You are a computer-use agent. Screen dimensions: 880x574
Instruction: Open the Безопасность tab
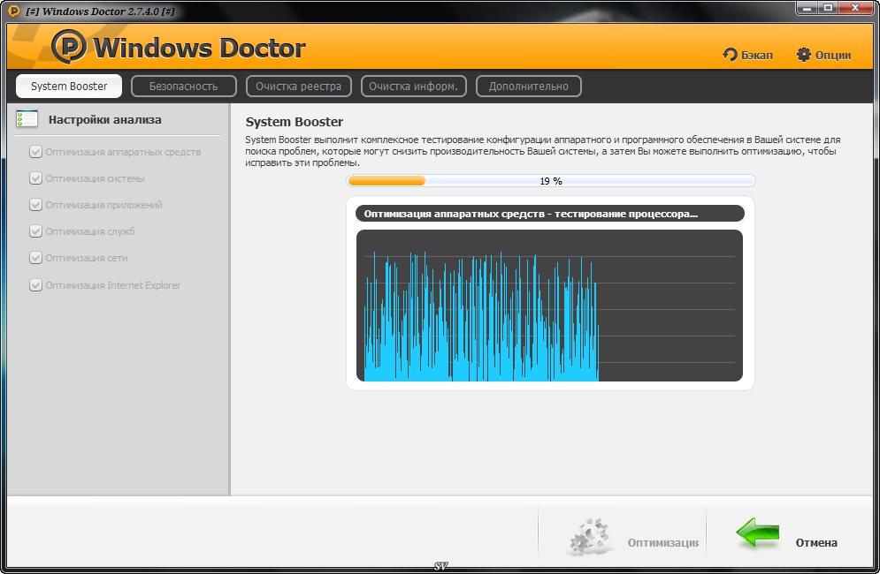coord(184,87)
